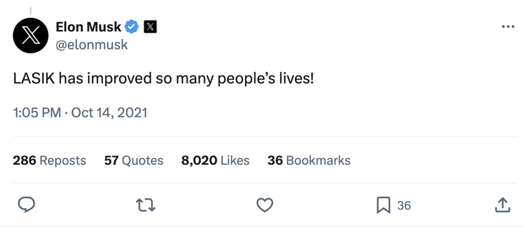Open the share upload icon
Viewport: 523px width, 230px height.
[502, 205]
